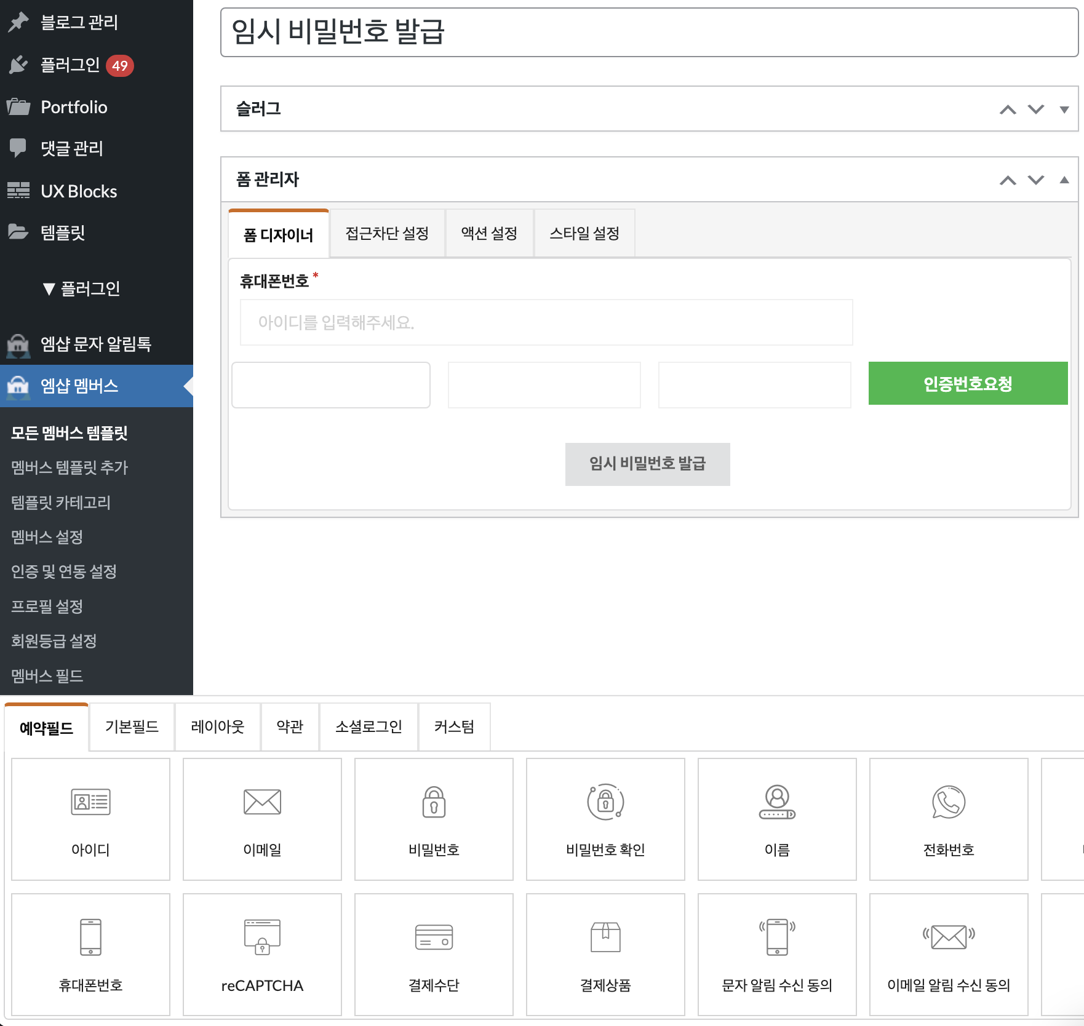Image resolution: width=1084 pixels, height=1026 pixels.
Task: Collapse the 폼 관리자 panel triangle
Action: tap(1064, 180)
